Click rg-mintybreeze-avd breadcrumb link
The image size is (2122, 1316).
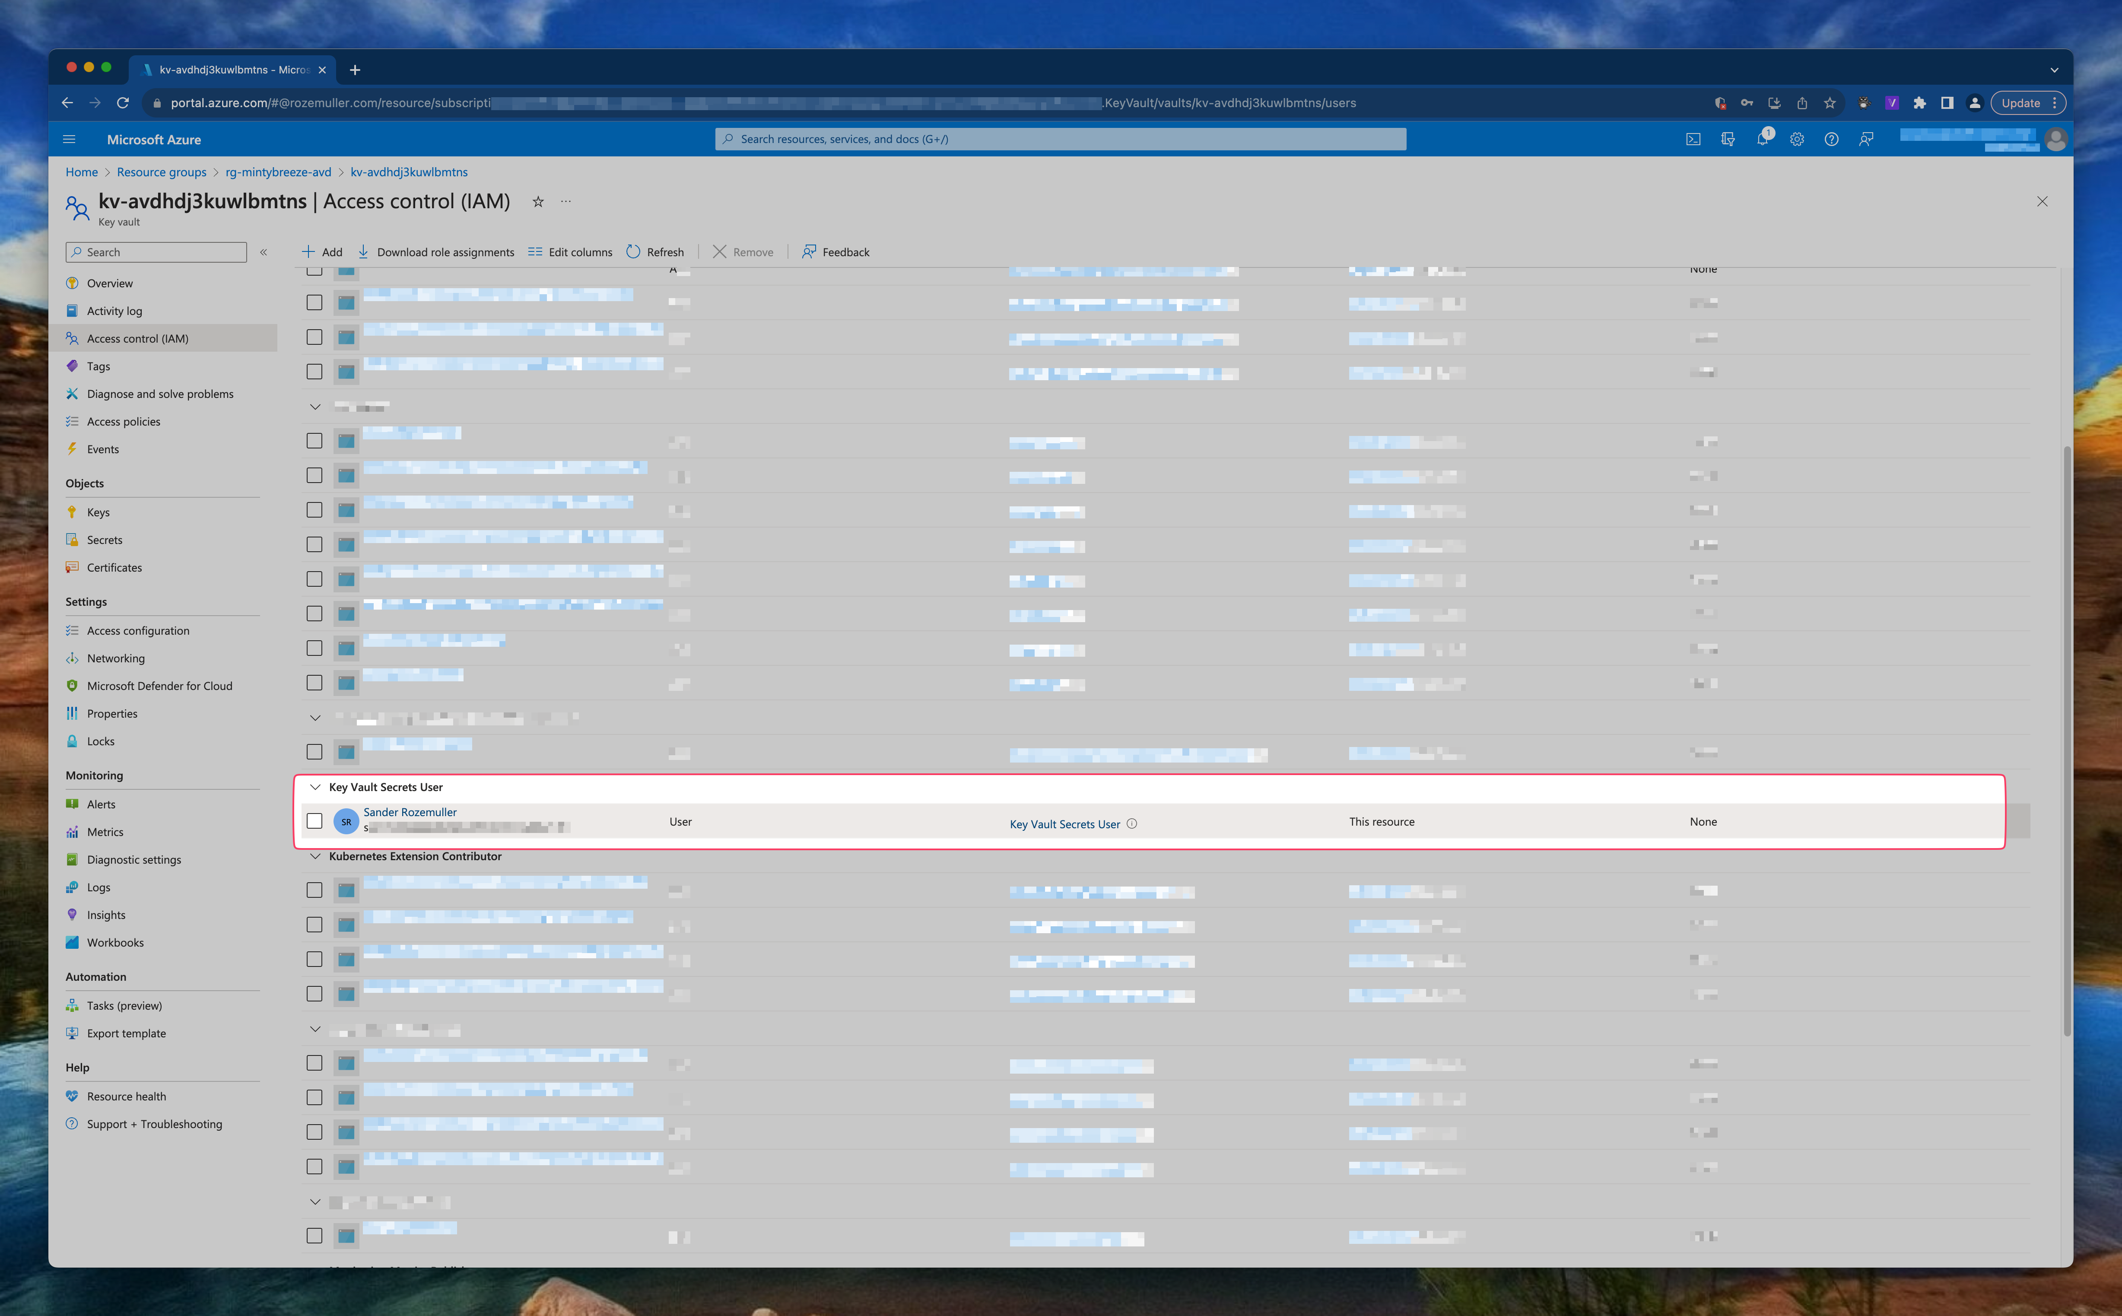(278, 172)
